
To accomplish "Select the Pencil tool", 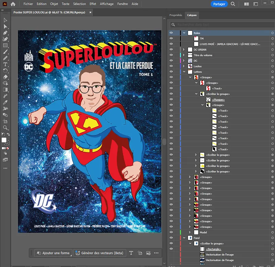I will pos(5,58).
